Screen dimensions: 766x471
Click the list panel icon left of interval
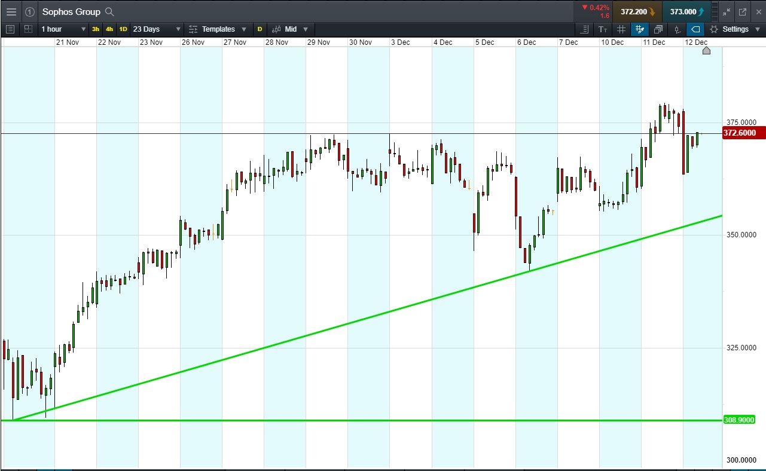(10, 29)
